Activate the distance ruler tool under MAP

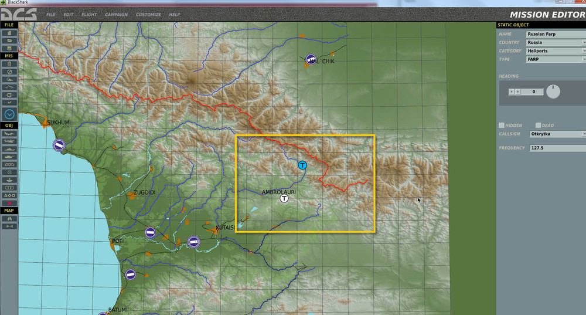(9, 226)
